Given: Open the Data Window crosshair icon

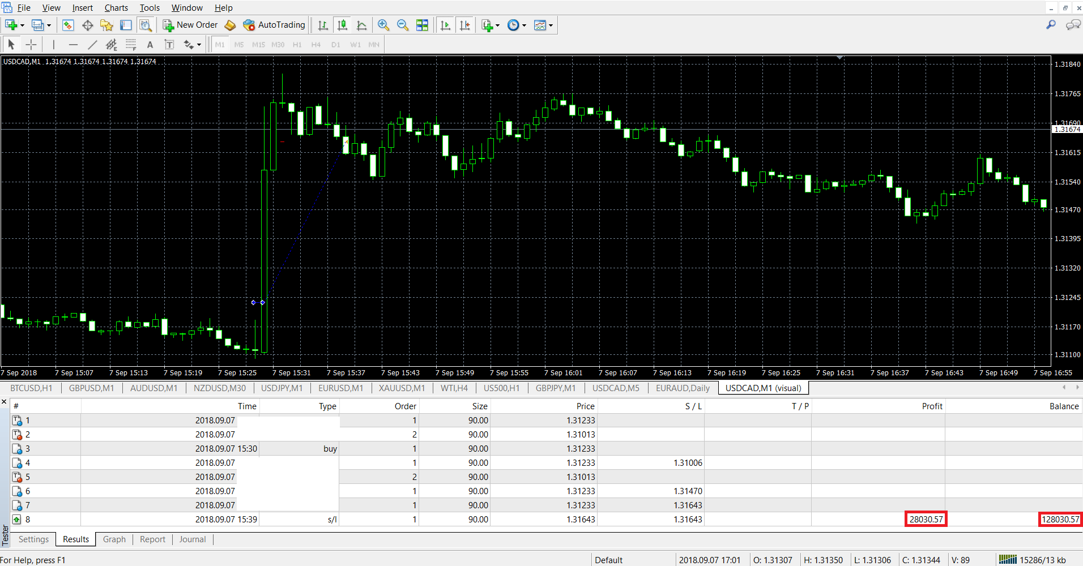Looking at the screenshot, I should pos(87,25).
